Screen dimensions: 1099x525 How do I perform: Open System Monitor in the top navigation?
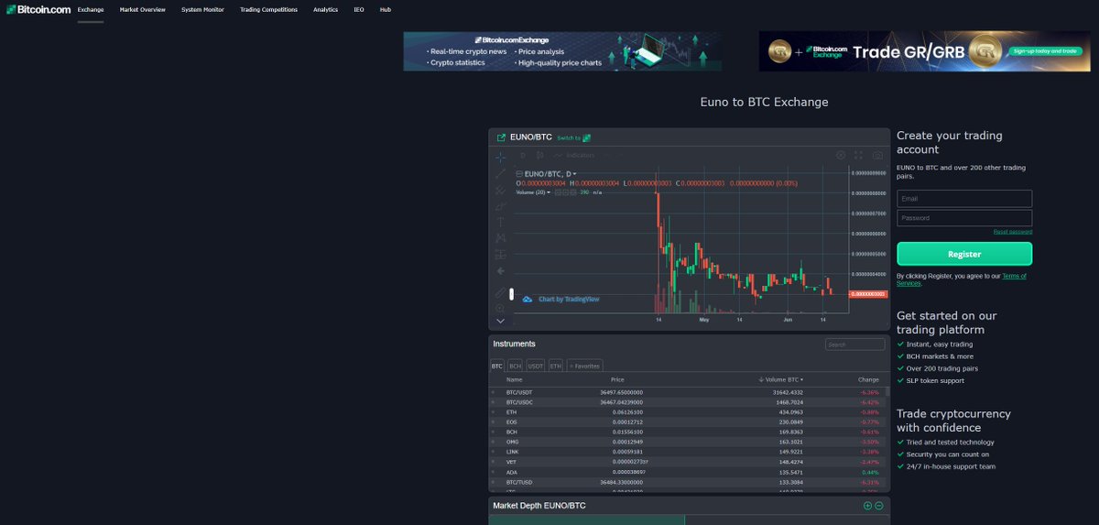coord(202,9)
